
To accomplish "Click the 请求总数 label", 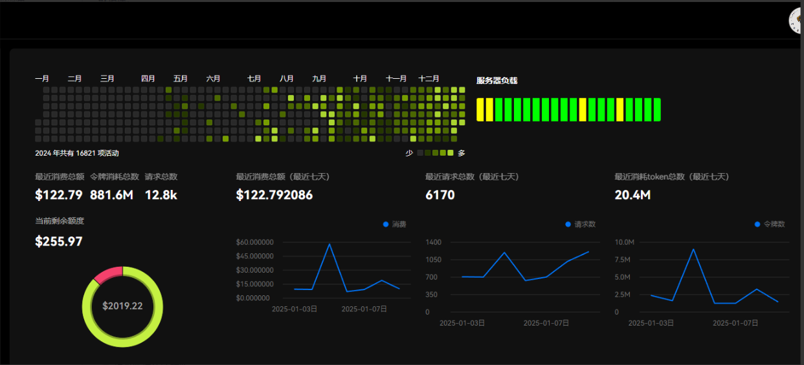I will point(161,176).
